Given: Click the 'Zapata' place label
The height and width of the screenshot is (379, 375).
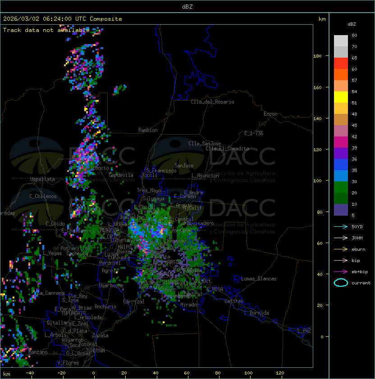Looking at the screenshot, I should [100, 335].
